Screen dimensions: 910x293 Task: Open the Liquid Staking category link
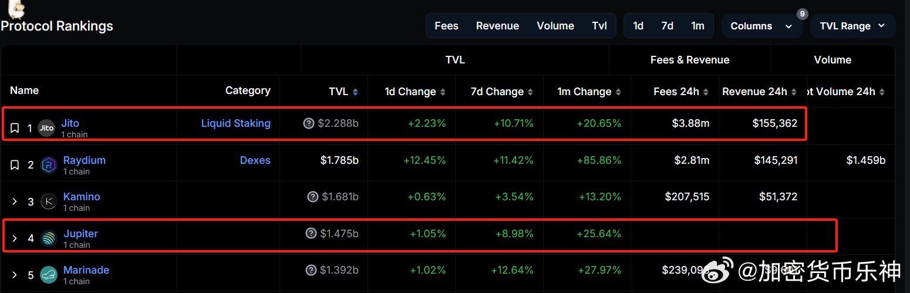[235, 123]
